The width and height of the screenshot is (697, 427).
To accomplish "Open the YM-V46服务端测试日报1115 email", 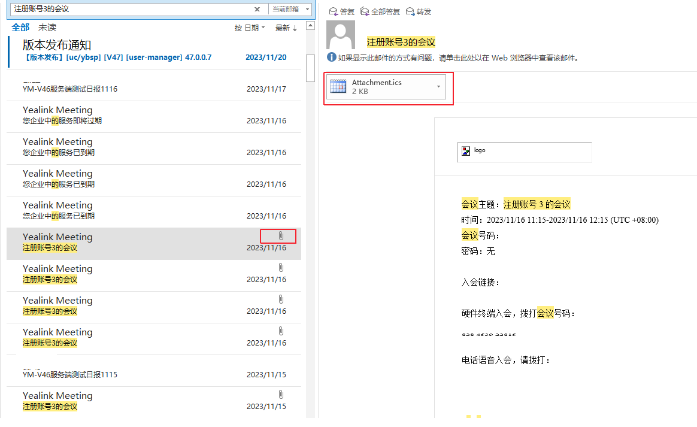I will pos(154,372).
